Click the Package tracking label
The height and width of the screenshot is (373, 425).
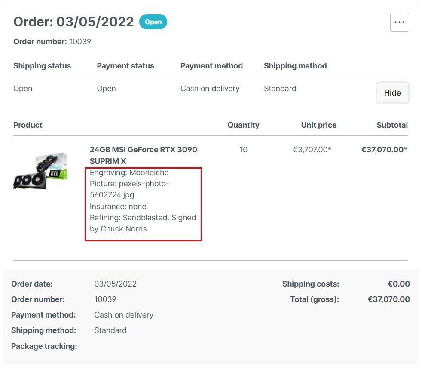pyautogui.click(x=44, y=346)
